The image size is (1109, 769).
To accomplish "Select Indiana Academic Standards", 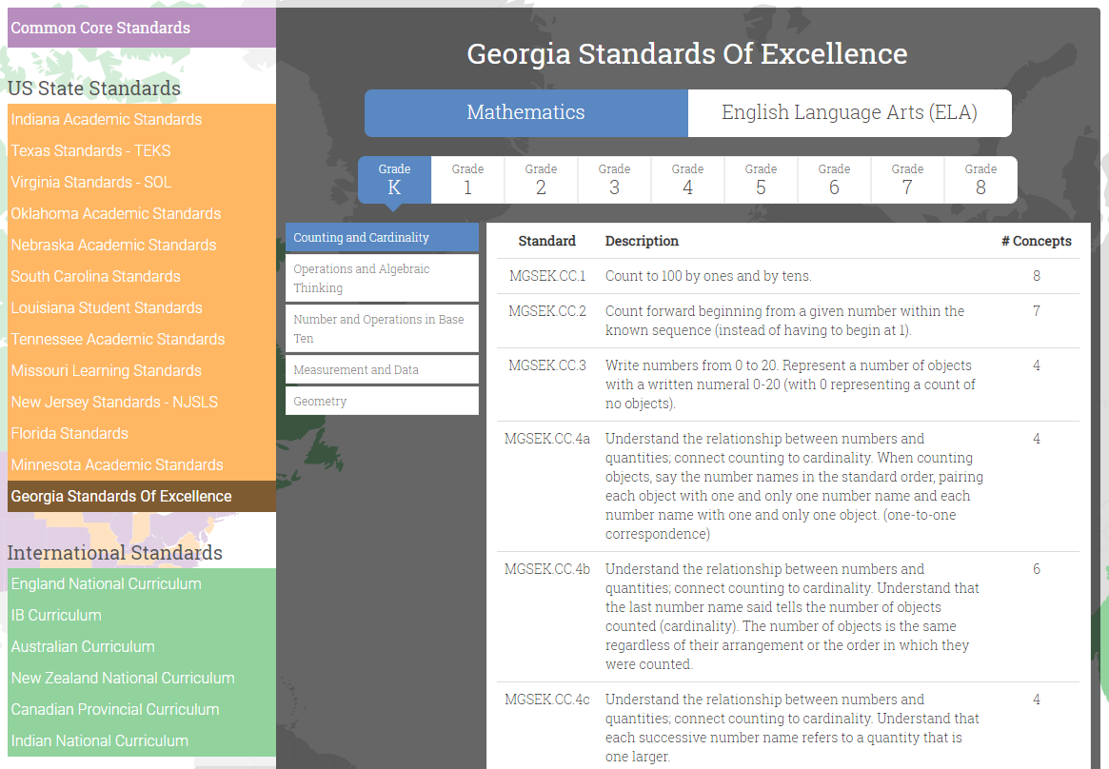I will pos(106,119).
